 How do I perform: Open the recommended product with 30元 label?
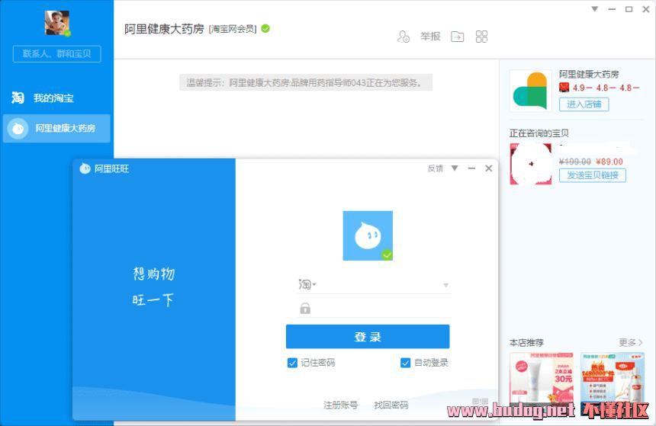click(x=542, y=378)
